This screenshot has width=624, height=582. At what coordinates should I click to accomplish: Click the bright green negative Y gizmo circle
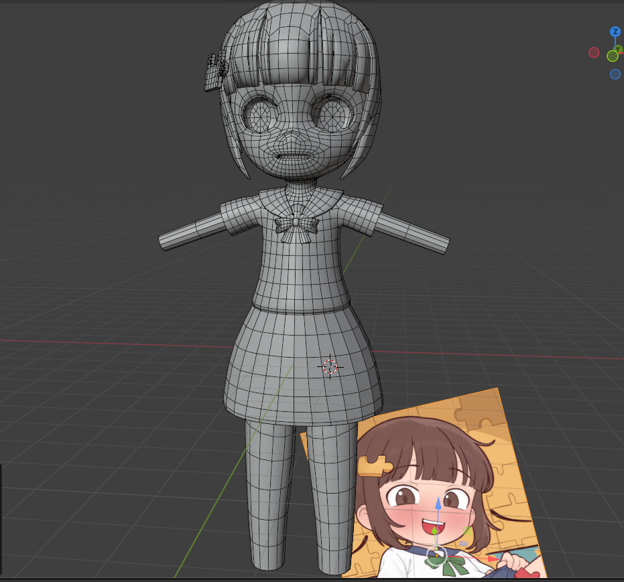[x=613, y=56]
